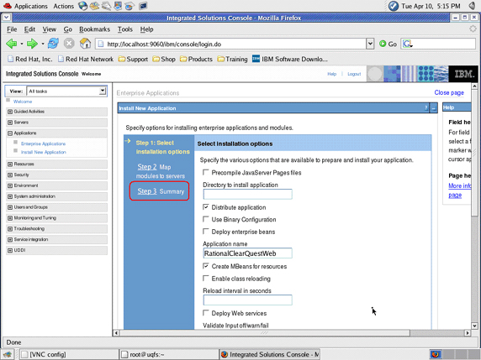The height and width of the screenshot is (360, 481).
Task: Open Enterprise Applications link in sidebar
Action: [x=43, y=143]
